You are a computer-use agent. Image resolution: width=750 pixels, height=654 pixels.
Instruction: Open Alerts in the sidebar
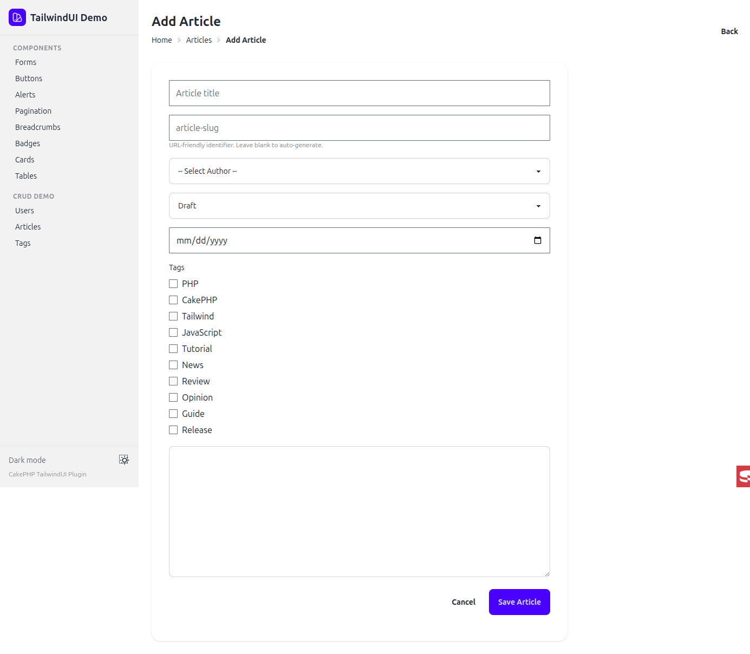coord(25,95)
